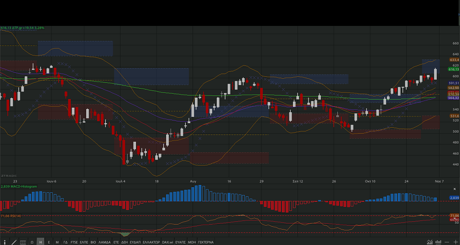Image resolution: width=460 pixels, height=245 pixels.
Task: Click the Σεπ 12 date axis label
Action: [x=298, y=181]
